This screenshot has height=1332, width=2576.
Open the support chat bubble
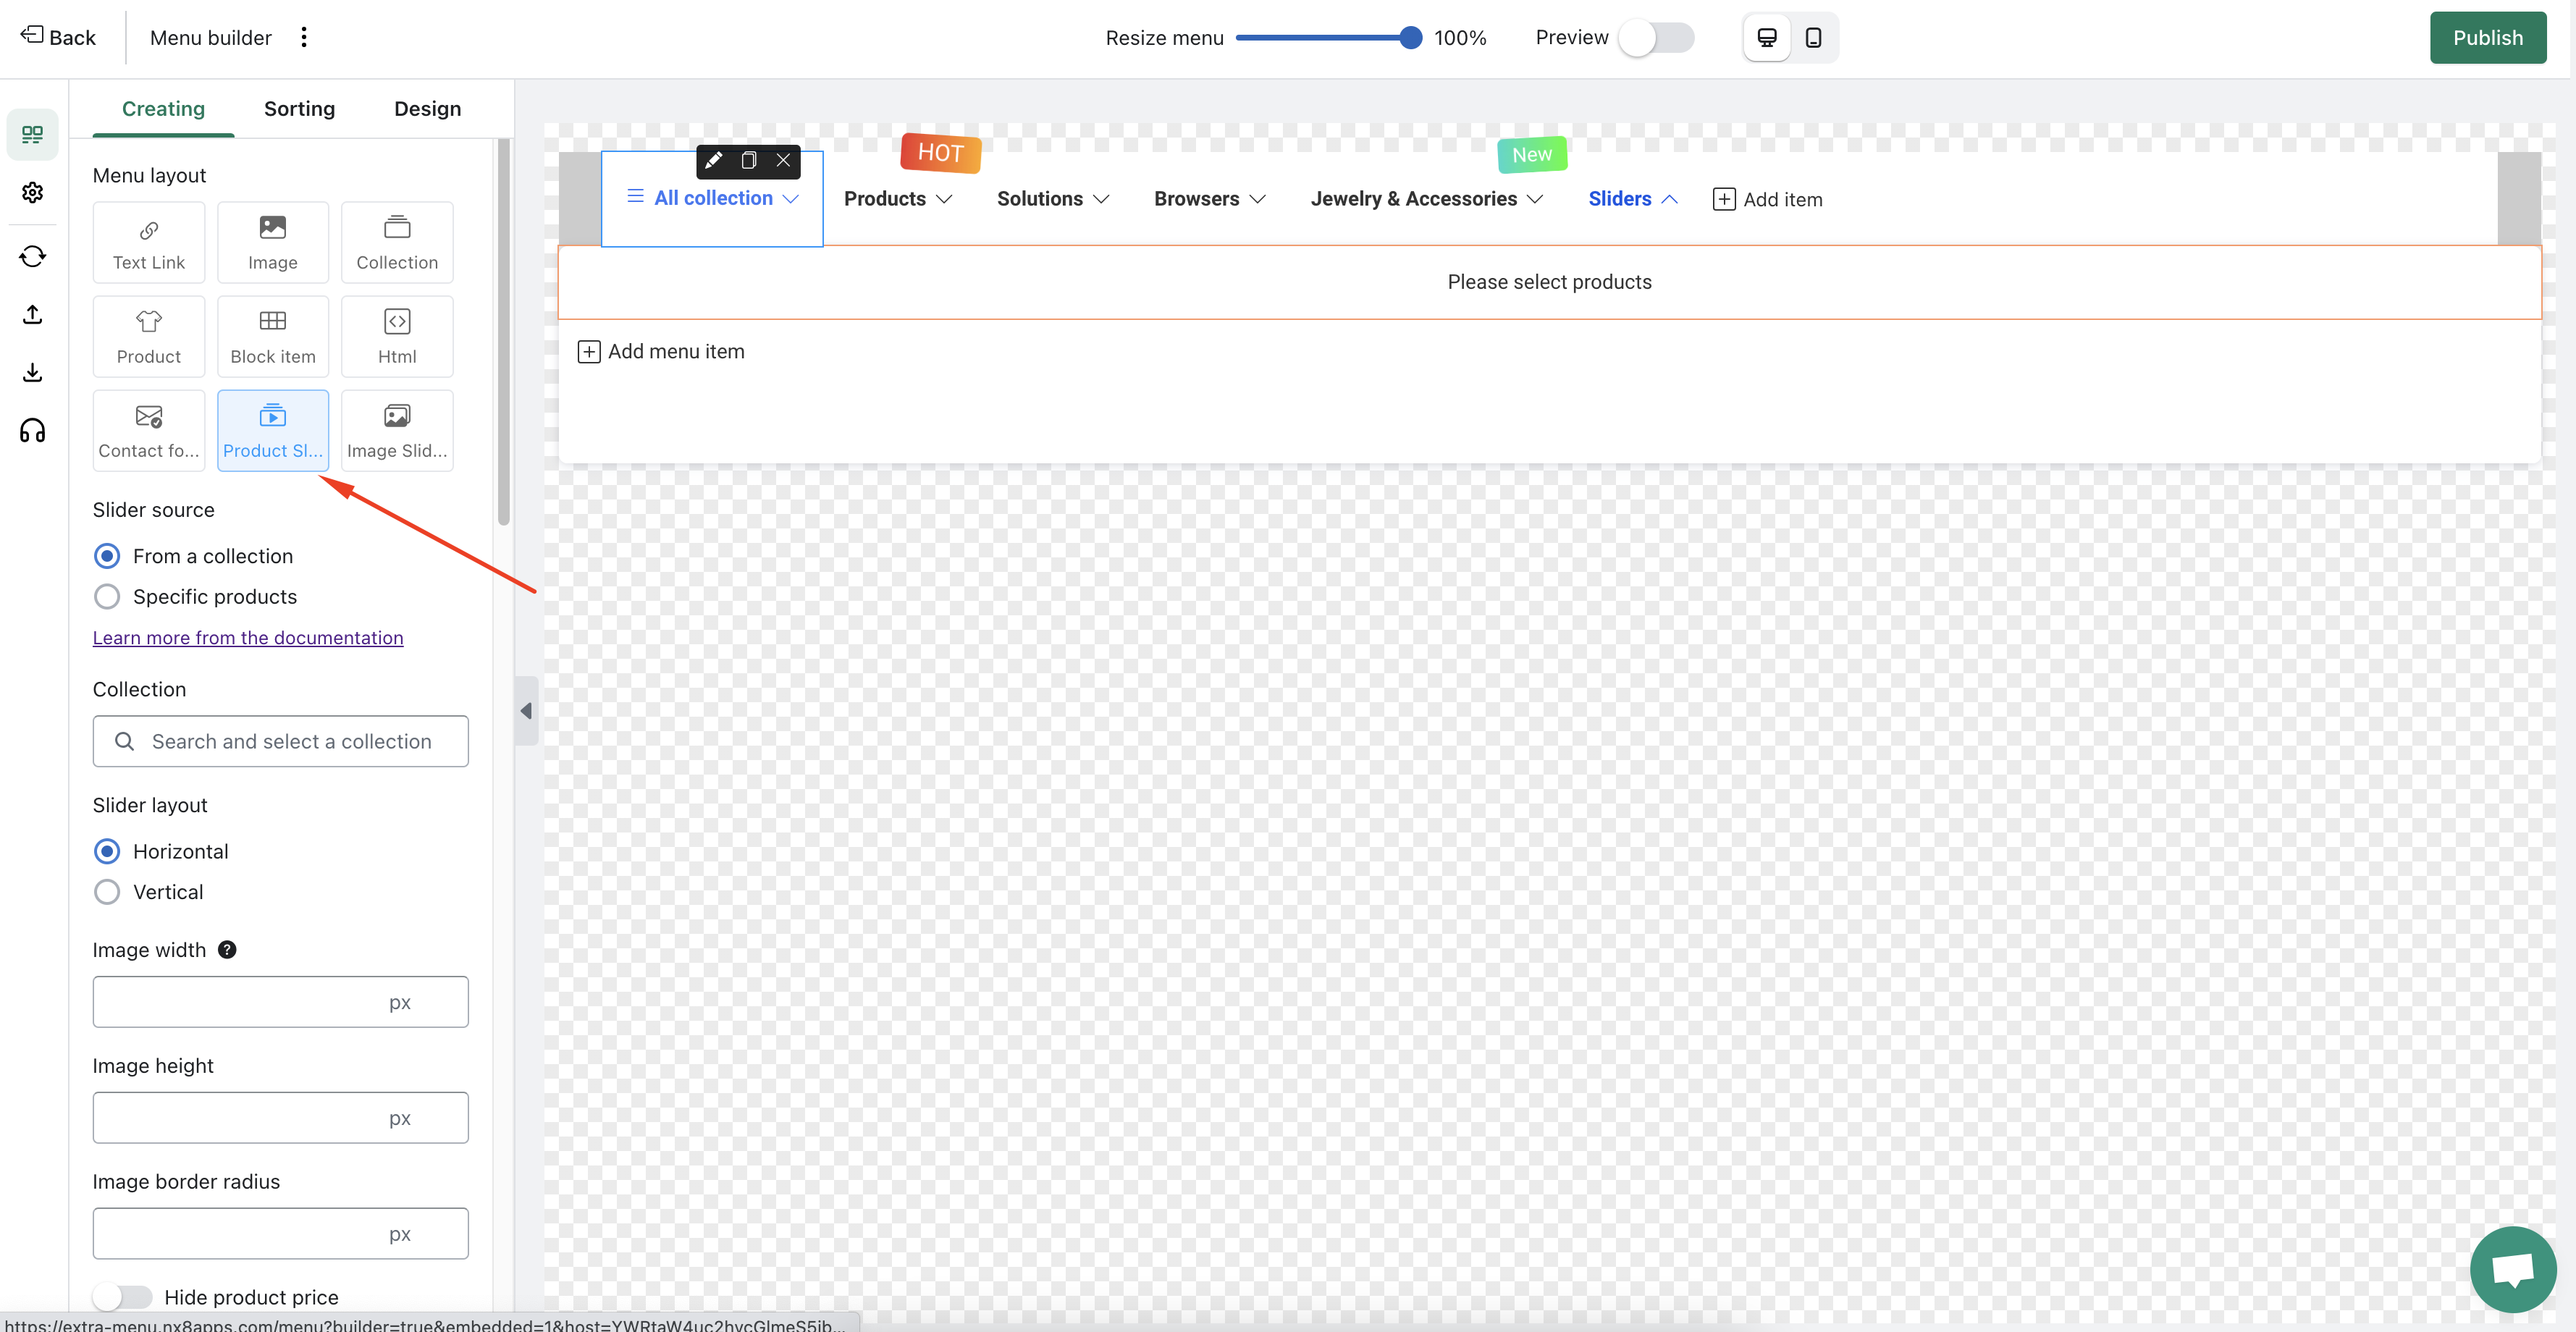(2512, 1269)
